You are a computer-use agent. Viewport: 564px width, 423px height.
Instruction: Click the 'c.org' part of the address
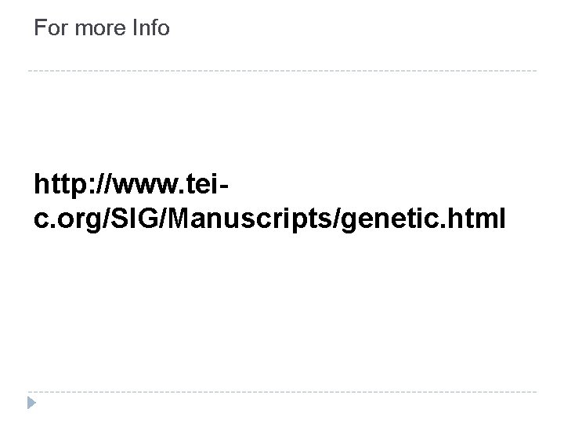coord(67,219)
